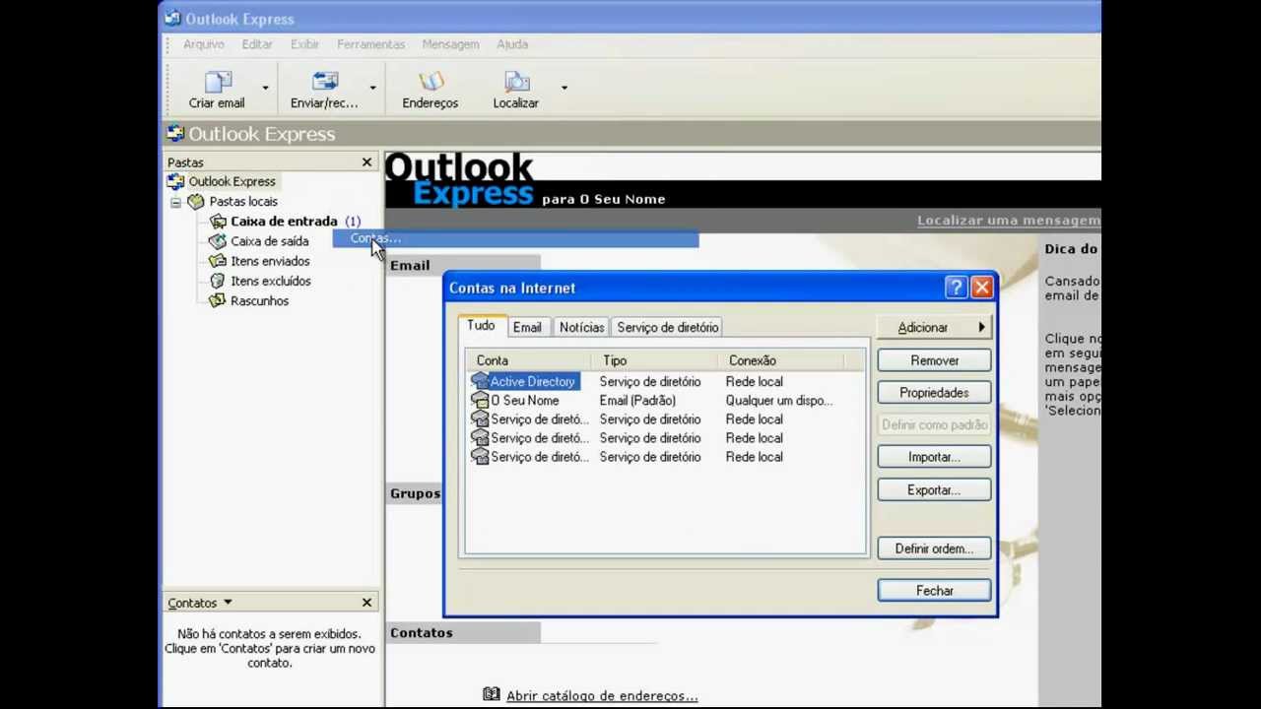The image size is (1261, 709).
Task: Close the Contatos pane
Action: coord(366,603)
